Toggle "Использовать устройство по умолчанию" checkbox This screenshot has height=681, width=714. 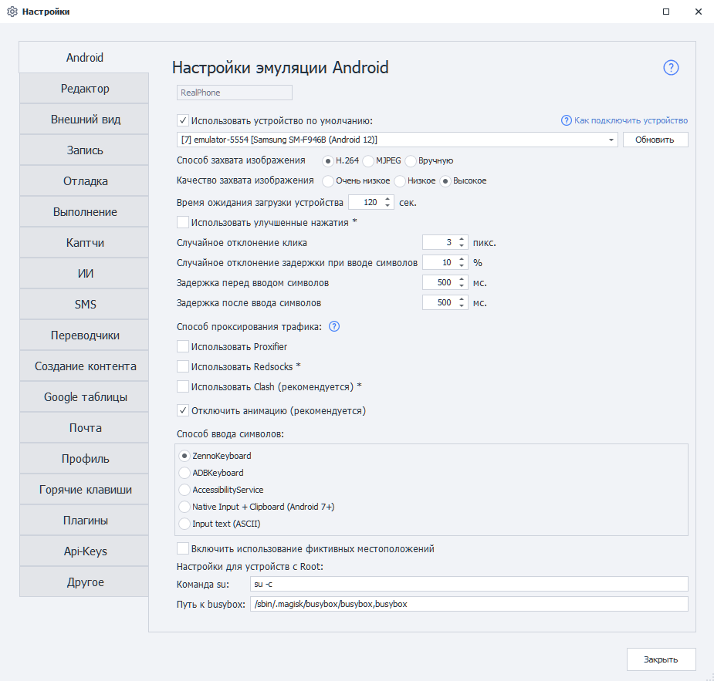coord(183,120)
